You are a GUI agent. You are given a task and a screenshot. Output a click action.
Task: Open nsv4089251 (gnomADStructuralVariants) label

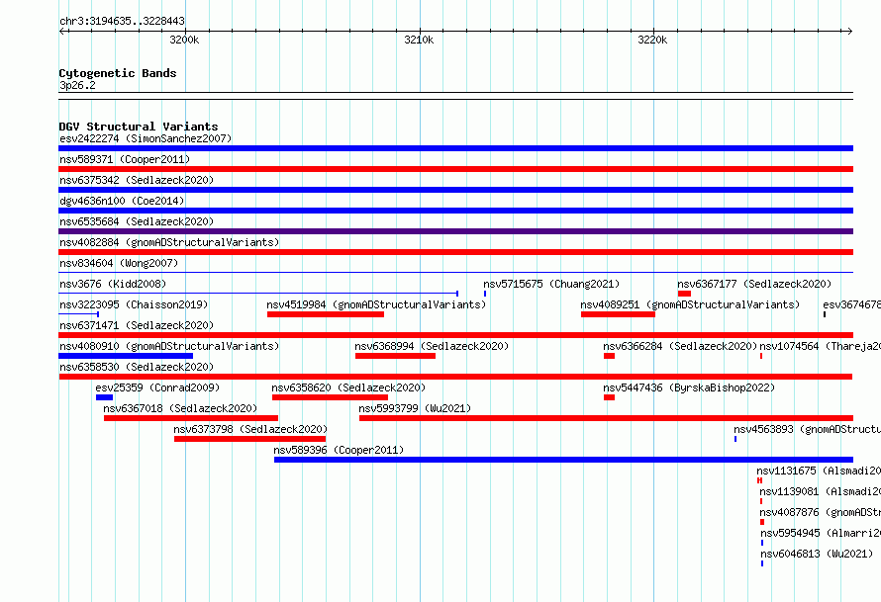[x=690, y=304]
